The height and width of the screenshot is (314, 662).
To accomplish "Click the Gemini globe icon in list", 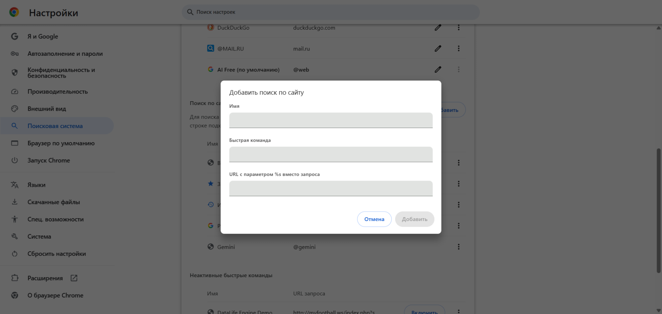I will pyautogui.click(x=211, y=247).
